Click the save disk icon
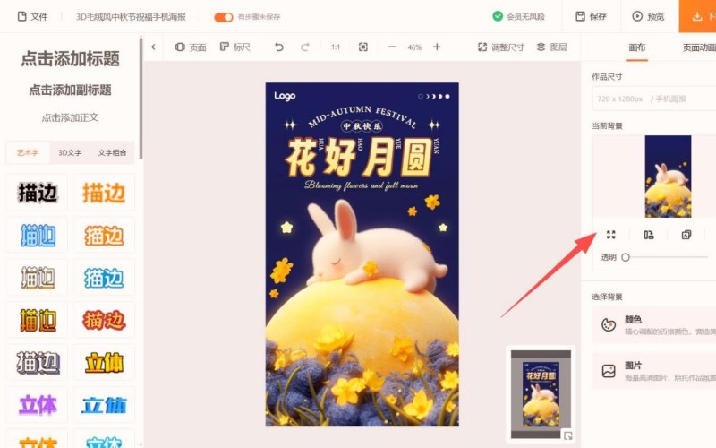This screenshot has height=448, width=716. [580, 16]
